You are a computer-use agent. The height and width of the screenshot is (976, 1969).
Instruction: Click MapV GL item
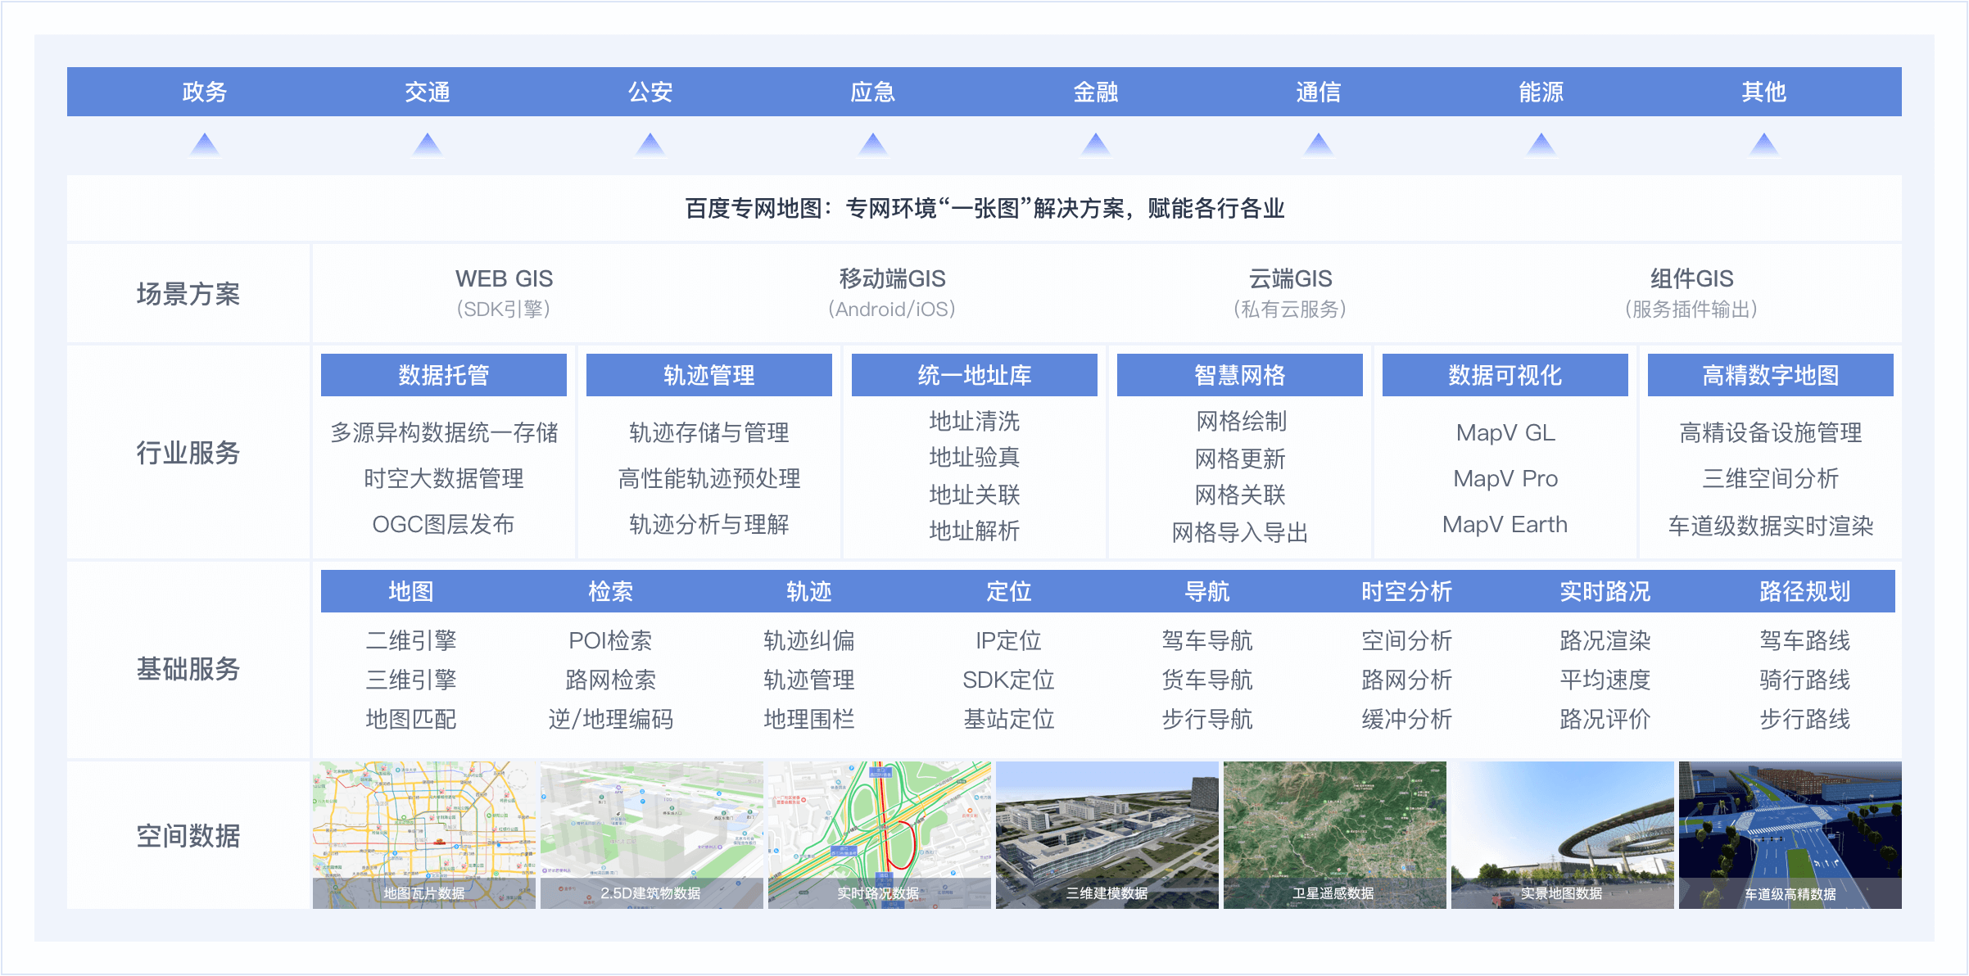click(1505, 432)
